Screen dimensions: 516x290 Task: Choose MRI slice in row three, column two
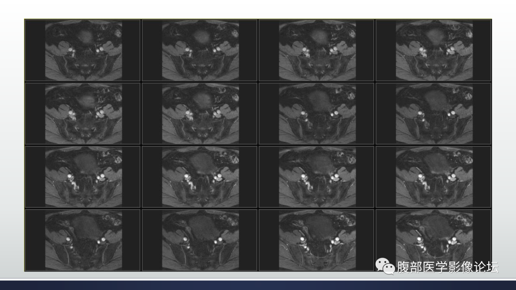tap(200, 177)
